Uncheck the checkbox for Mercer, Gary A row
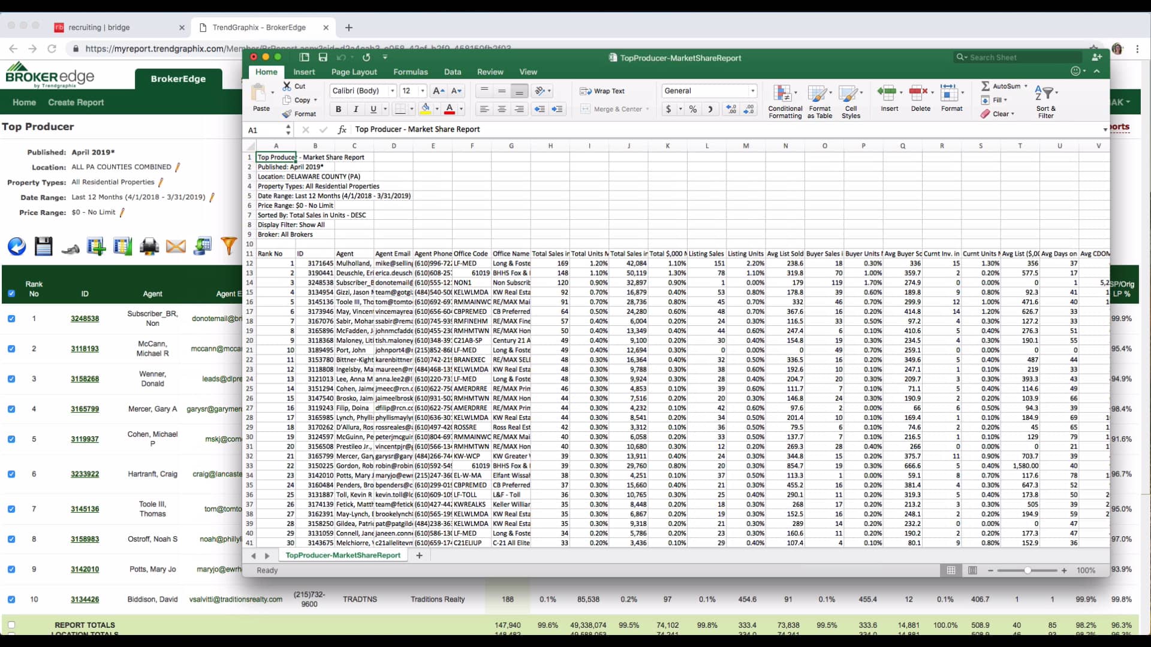This screenshot has width=1151, height=647. coord(11,409)
